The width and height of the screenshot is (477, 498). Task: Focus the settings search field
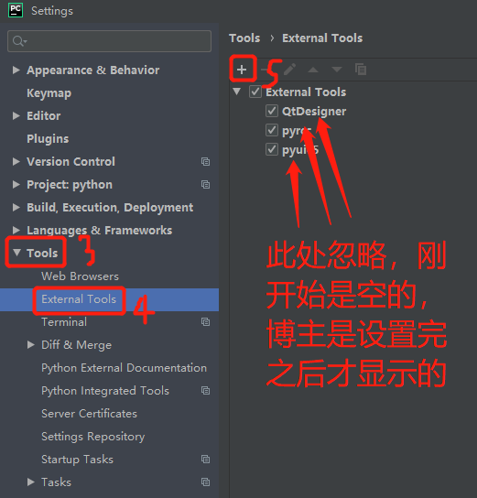[x=109, y=41]
